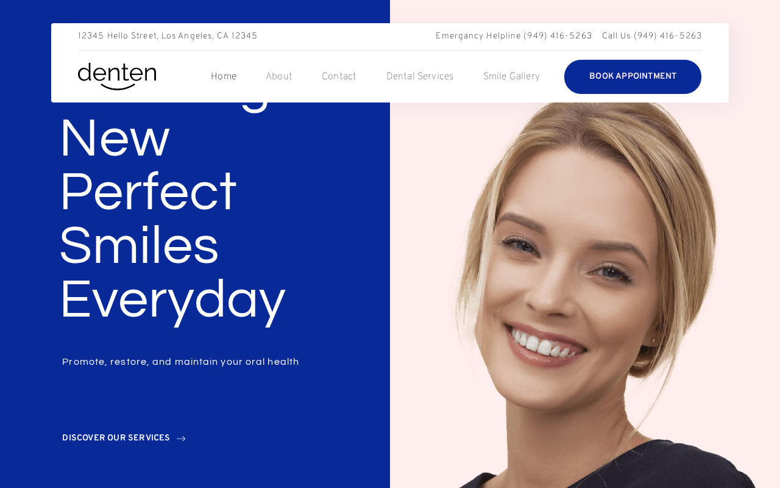Click the word New in headline
The width and height of the screenshot is (780, 488).
point(115,138)
